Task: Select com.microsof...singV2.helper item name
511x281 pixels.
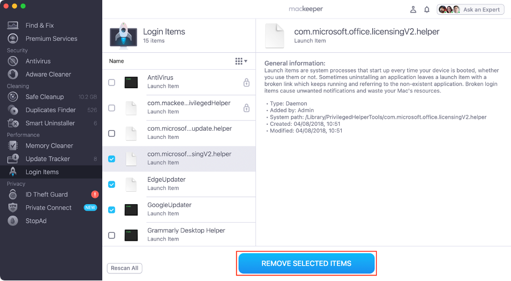Action: pyautogui.click(x=189, y=154)
